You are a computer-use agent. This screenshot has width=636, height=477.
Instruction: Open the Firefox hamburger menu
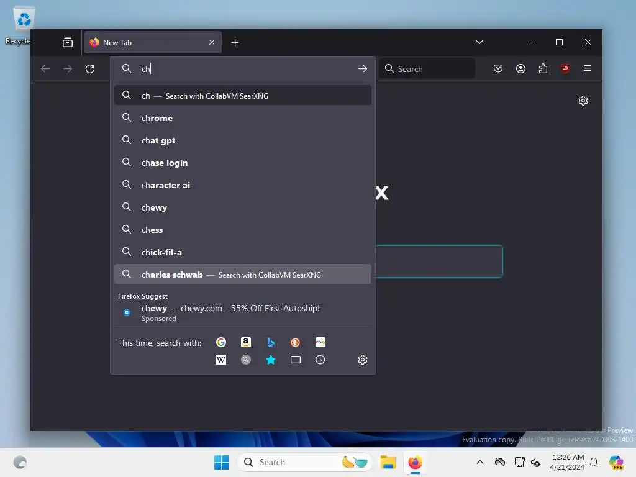point(588,68)
